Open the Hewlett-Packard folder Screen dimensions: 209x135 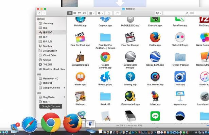180,57
